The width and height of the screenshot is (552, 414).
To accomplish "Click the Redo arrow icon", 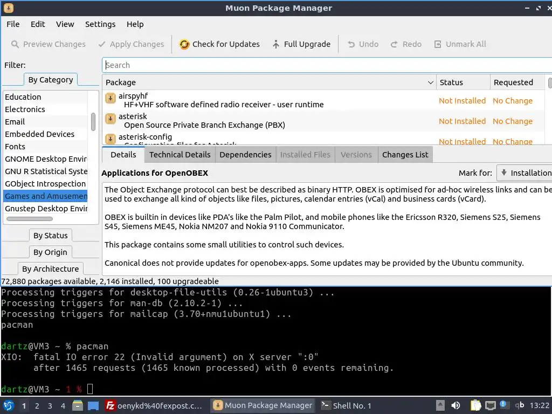I will click(394, 44).
